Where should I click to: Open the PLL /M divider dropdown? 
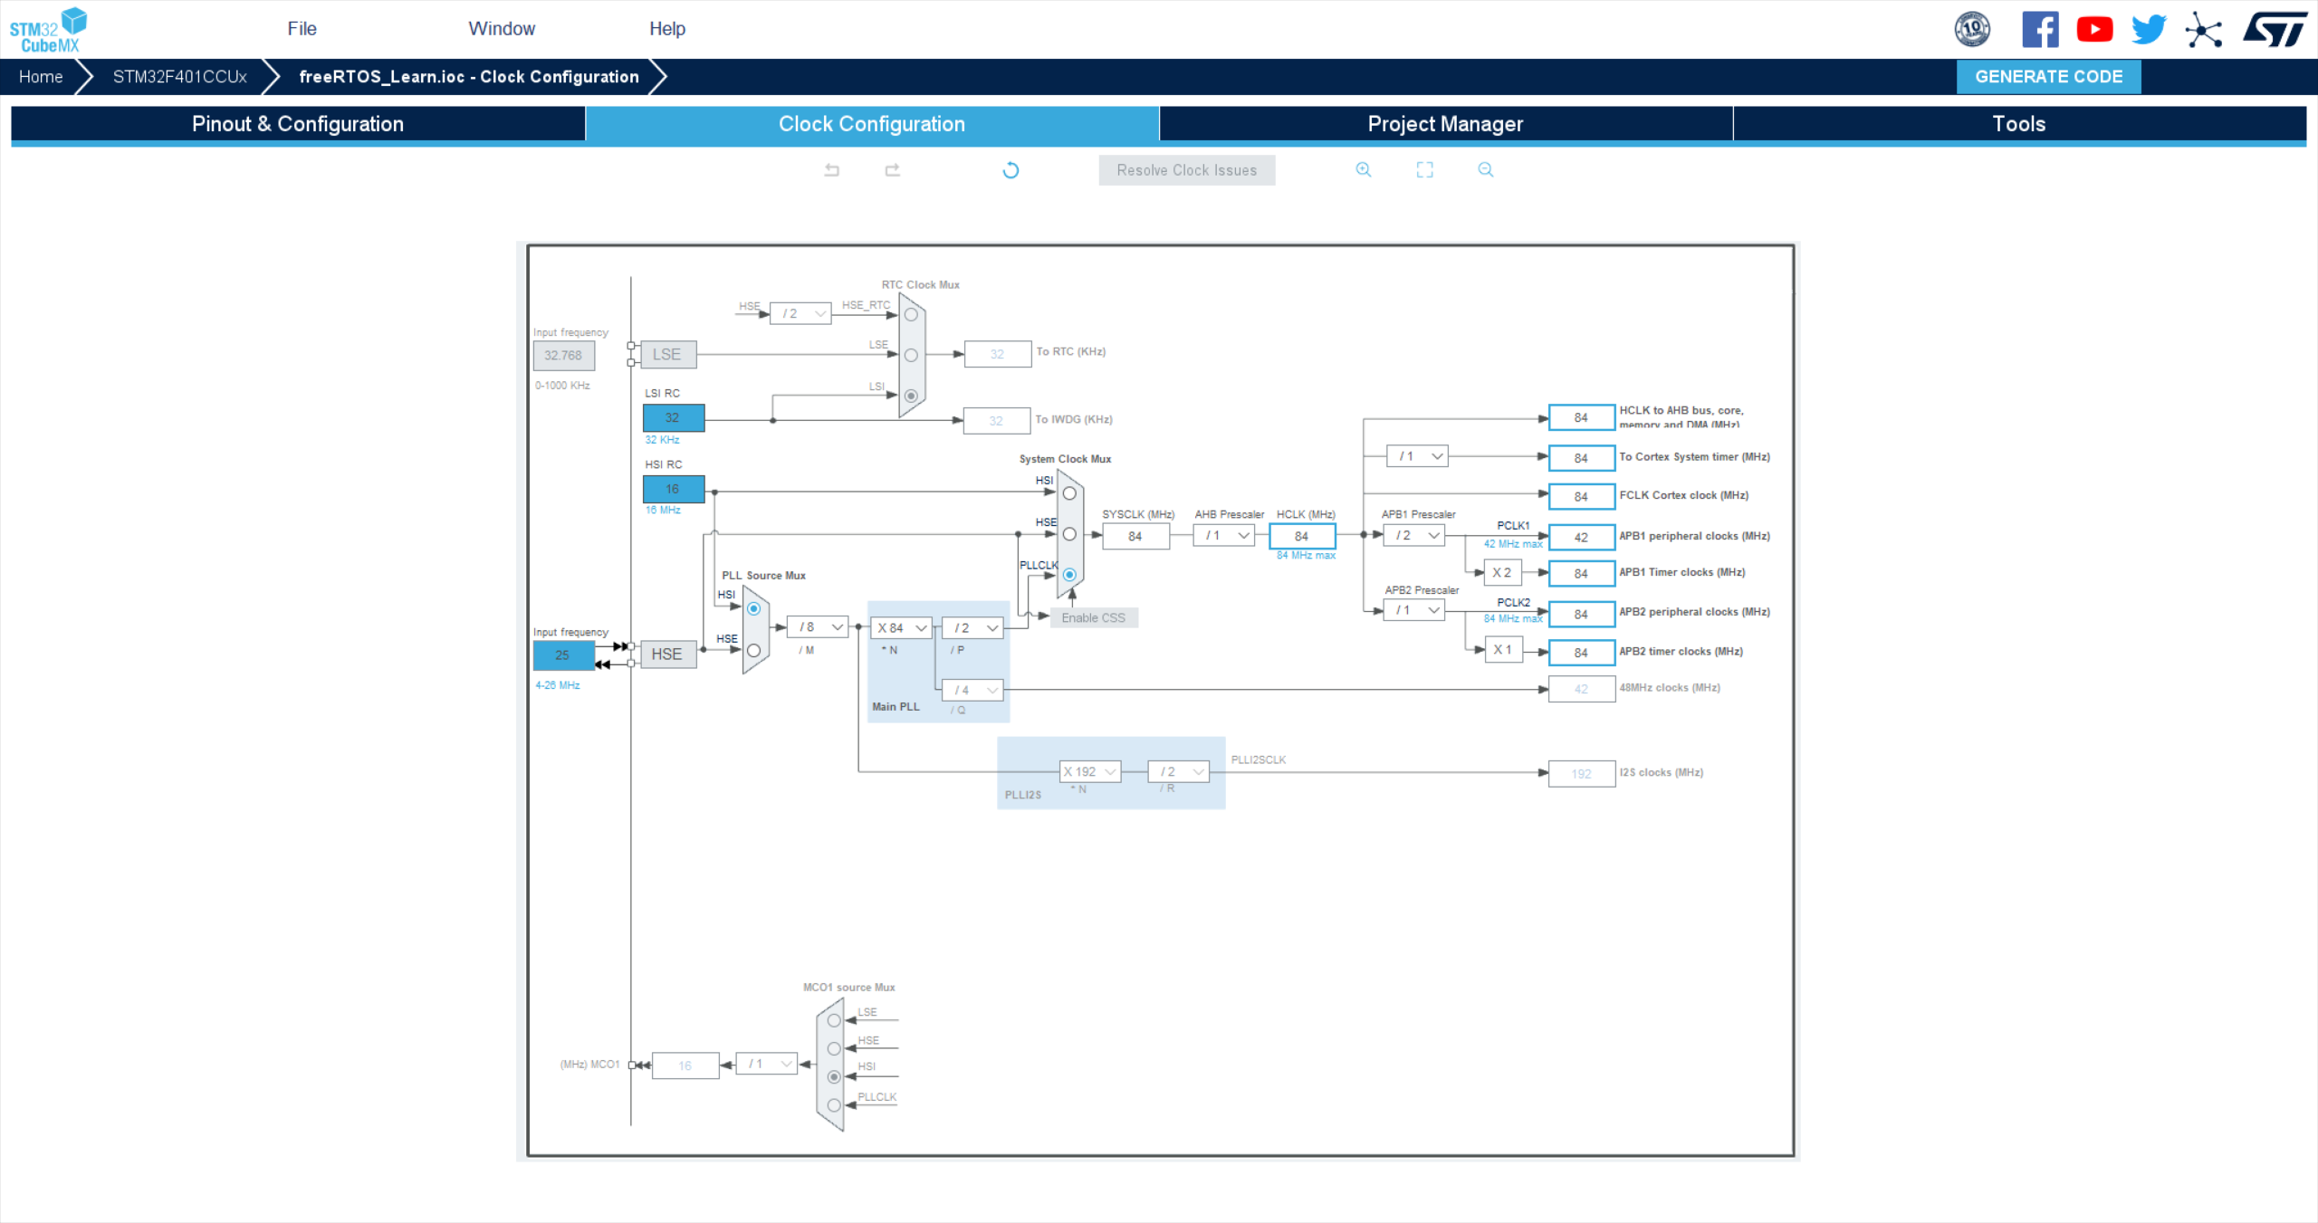[x=818, y=627]
